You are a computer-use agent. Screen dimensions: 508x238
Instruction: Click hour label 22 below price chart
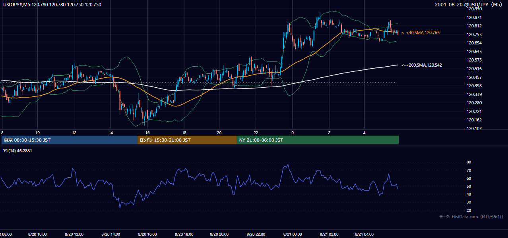point(256,132)
